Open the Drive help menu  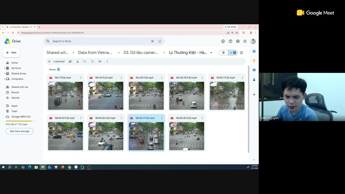tap(230, 41)
